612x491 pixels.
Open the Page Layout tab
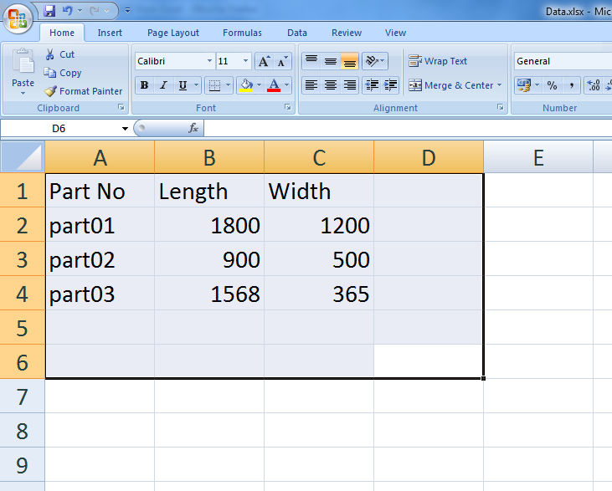[173, 33]
